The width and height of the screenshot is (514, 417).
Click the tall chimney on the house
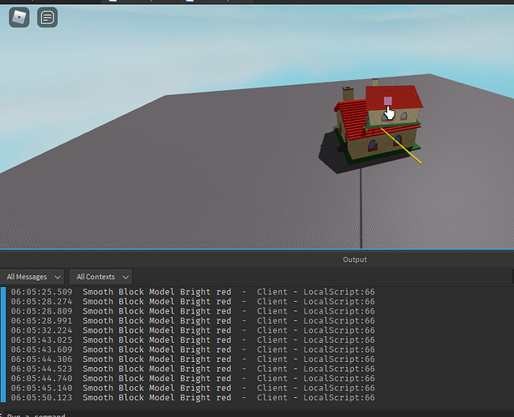tap(348, 93)
